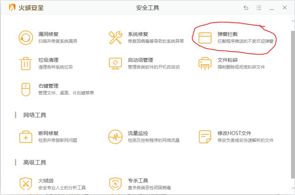Click the 高级工具 section heading
Viewport: 295px width, 195px height.
point(35,162)
